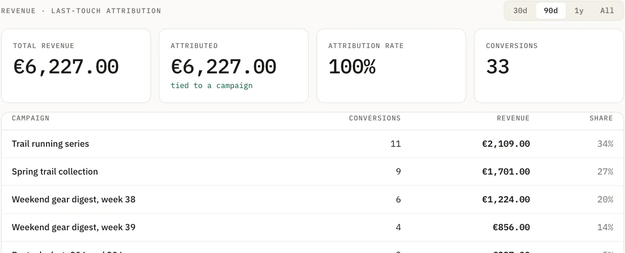Viewport: 625px width, 253px height.
Task: Open the Total Revenue card
Action: 76,66
